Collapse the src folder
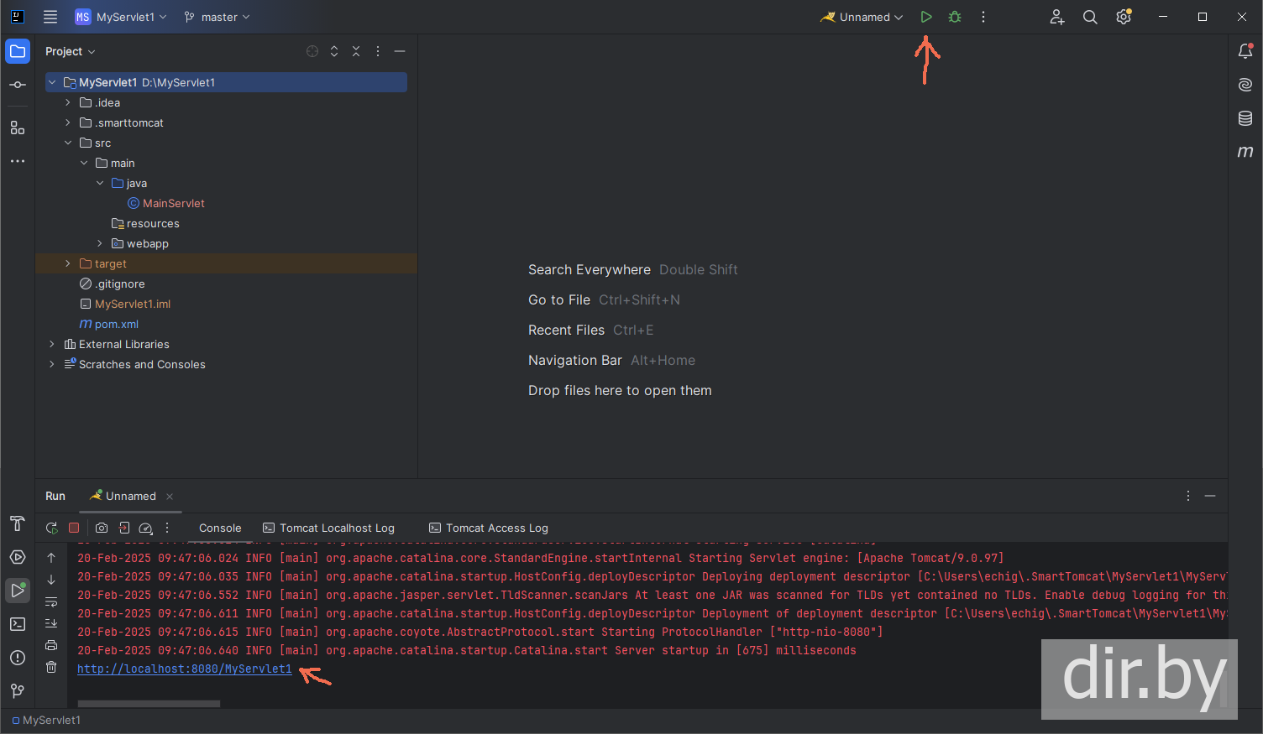 [68, 143]
